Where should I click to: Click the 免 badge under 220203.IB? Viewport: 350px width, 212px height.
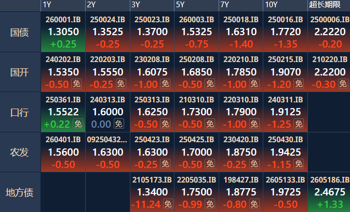[120, 84]
